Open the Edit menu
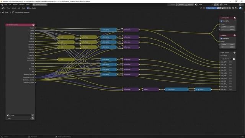This screenshot has height=138, width=245. 10,5
